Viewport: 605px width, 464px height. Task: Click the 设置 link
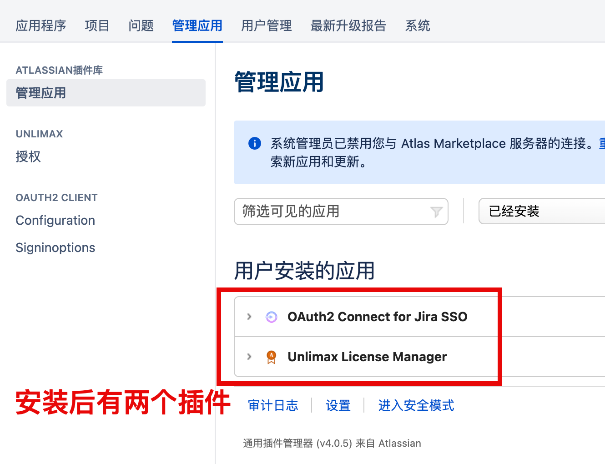pyautogui.click(x=338, y=405)
